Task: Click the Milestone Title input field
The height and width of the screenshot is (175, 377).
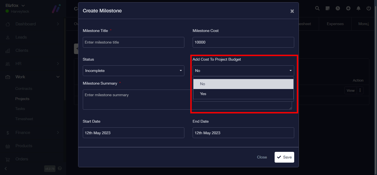Action: click(133, 42)
